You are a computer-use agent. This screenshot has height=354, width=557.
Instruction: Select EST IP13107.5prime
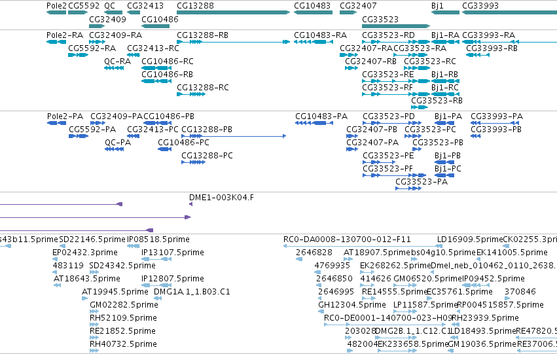coord(156,259)
